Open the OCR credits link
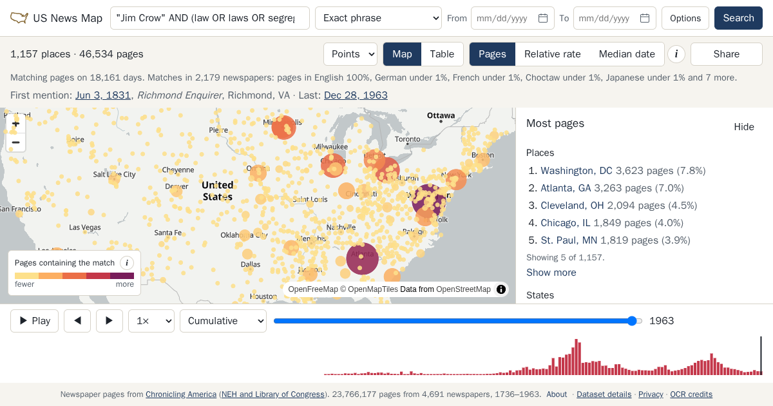The height and width of the screenshot is (406, 773). point(691,394)
